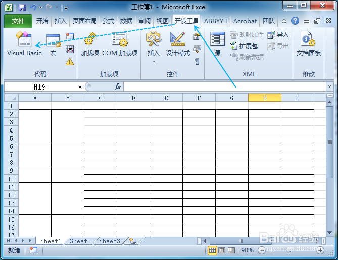338x260 pixels.
Task: Click the zoom out minus button
Action: point(262,250)
